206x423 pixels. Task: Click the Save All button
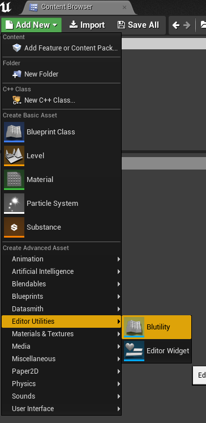(x=139, y=25)
